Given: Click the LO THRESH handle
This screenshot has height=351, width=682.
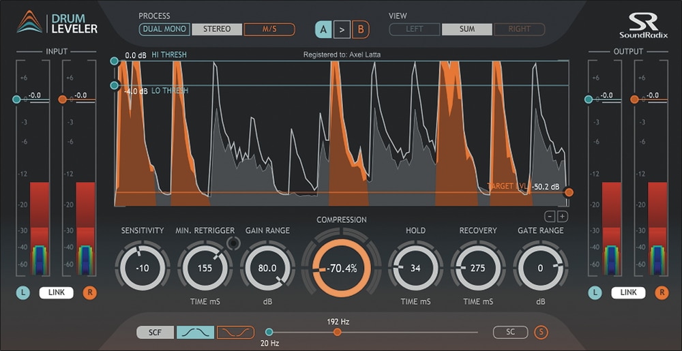Looking at the screenshot, I should coord(115,85).
